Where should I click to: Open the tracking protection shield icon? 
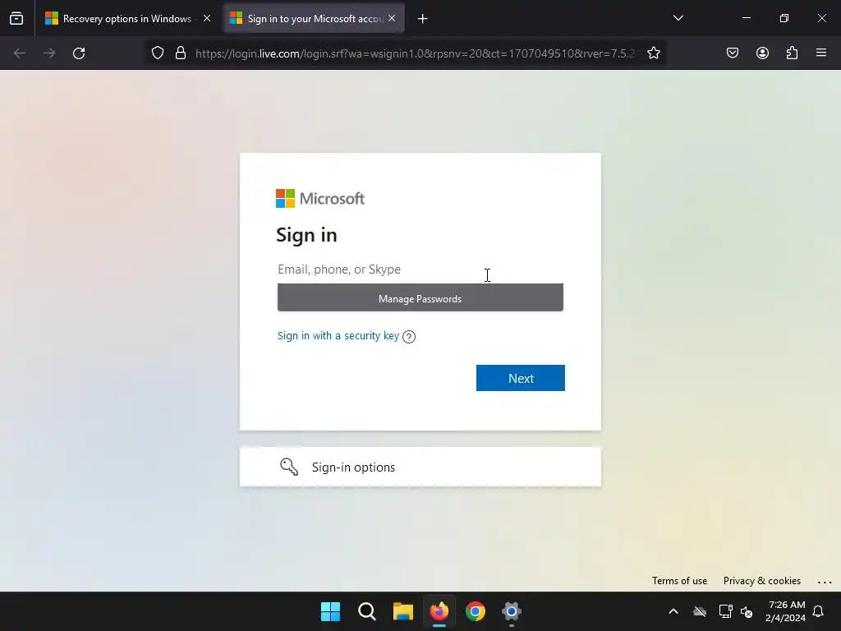tap(157, 53)
